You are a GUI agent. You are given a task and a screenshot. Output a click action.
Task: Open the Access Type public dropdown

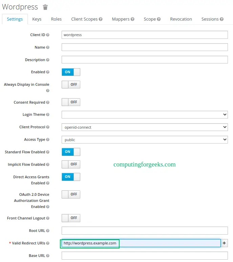pos(145,139)
